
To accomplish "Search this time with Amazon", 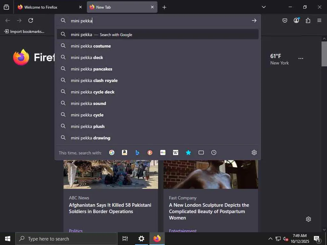I will (125, 152).
